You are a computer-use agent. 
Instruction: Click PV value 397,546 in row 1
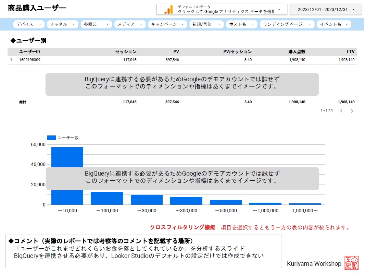click(172, 60)
